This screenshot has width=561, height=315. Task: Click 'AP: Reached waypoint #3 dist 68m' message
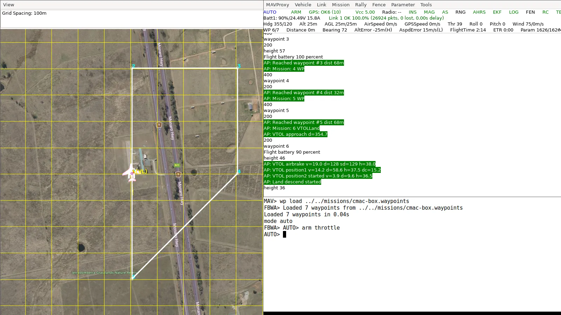(304, 63)
